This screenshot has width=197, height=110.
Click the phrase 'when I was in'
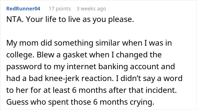coord(147,43)
